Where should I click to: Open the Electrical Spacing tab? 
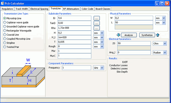point(39,9)
